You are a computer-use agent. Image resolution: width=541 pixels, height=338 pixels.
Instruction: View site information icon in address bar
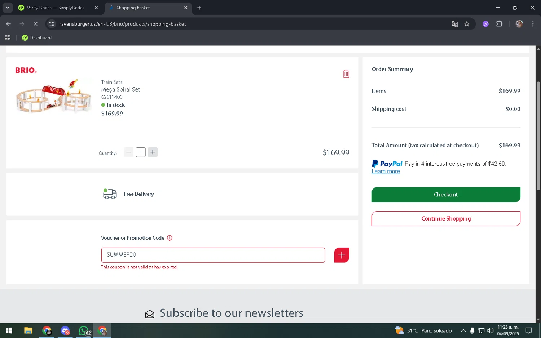click(x=52, y=24)
